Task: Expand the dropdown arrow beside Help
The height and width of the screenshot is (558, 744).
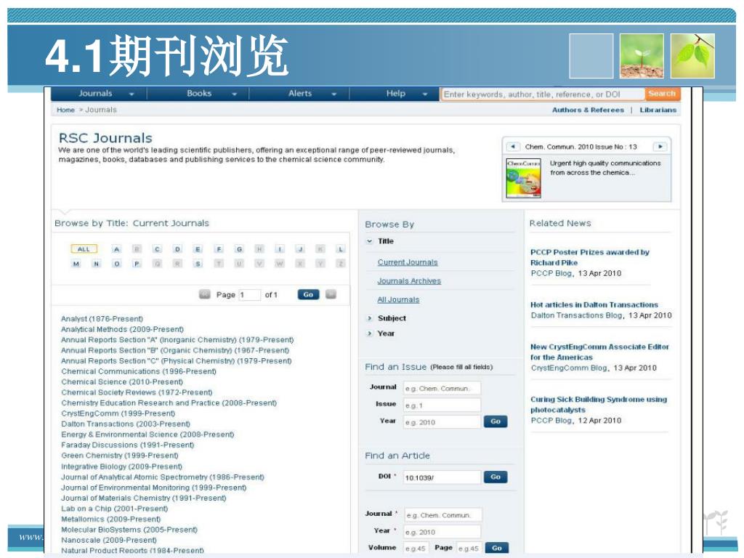Action: coord(425,94)
